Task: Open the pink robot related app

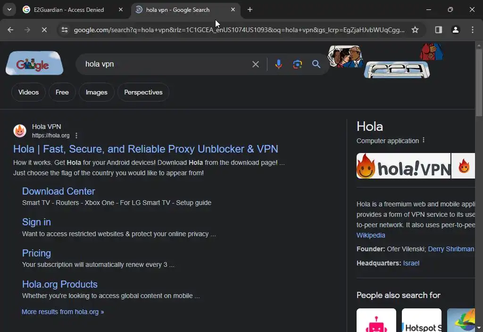Action: (x=376, y=320)
